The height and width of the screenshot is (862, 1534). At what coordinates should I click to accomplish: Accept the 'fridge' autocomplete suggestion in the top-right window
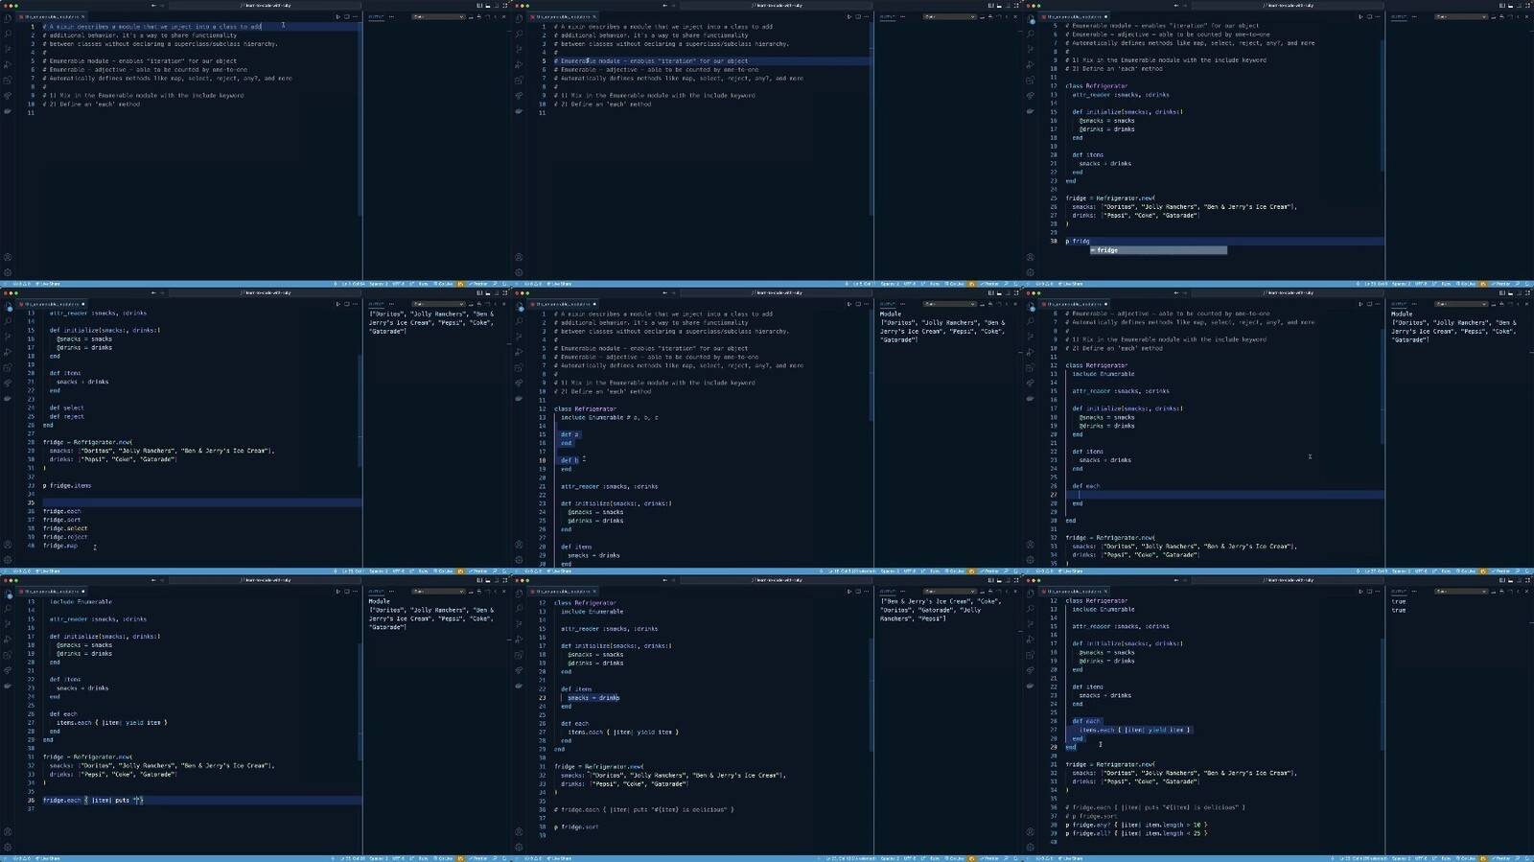[1158, 250]
